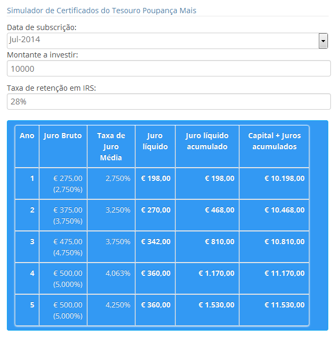Screen dimensions: 332x338
Task: Click the € 10.198,00 capital cell
Action: click(x=284, y=178)
